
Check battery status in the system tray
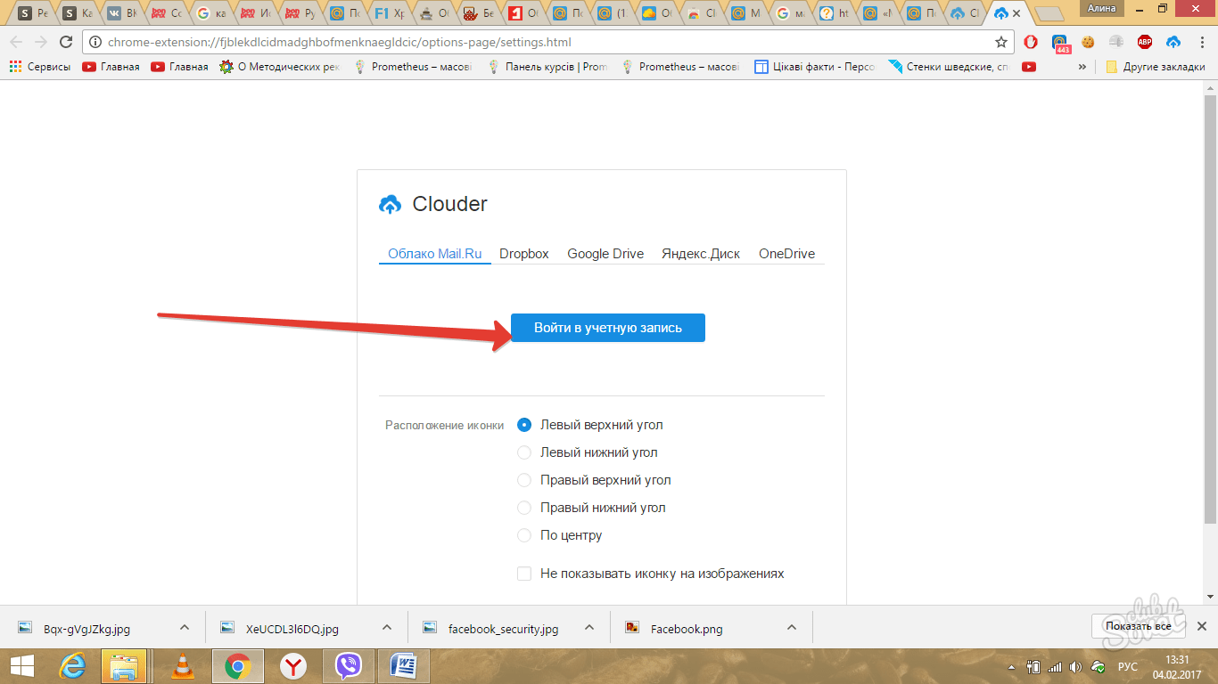pos(1034,666)
